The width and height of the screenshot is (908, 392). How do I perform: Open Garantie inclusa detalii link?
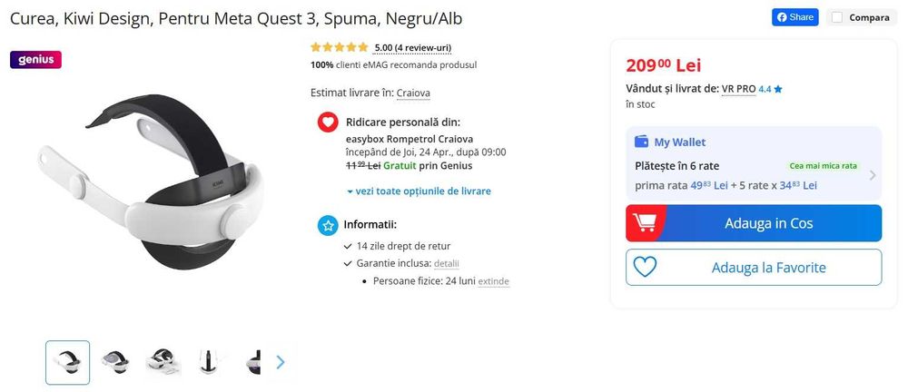pyautogui.click(x=447, y=263)
